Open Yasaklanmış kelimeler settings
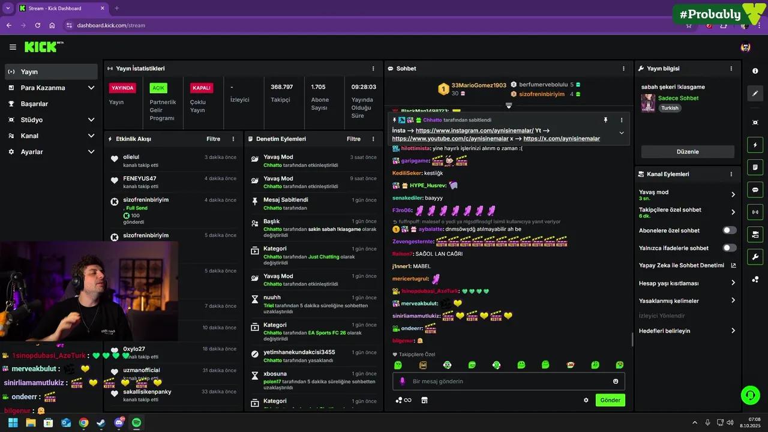Viewport: 768px width, 432px height. click(x=687, y=301)
